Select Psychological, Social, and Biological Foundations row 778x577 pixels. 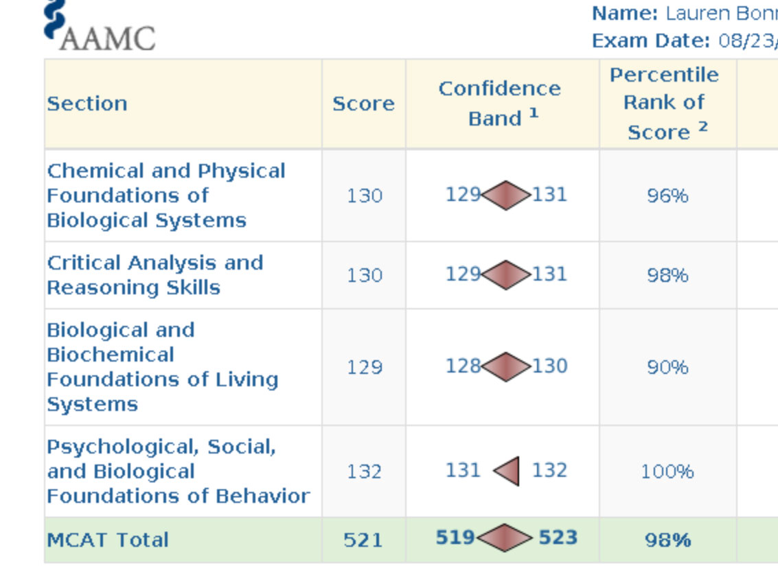[178, 471]
